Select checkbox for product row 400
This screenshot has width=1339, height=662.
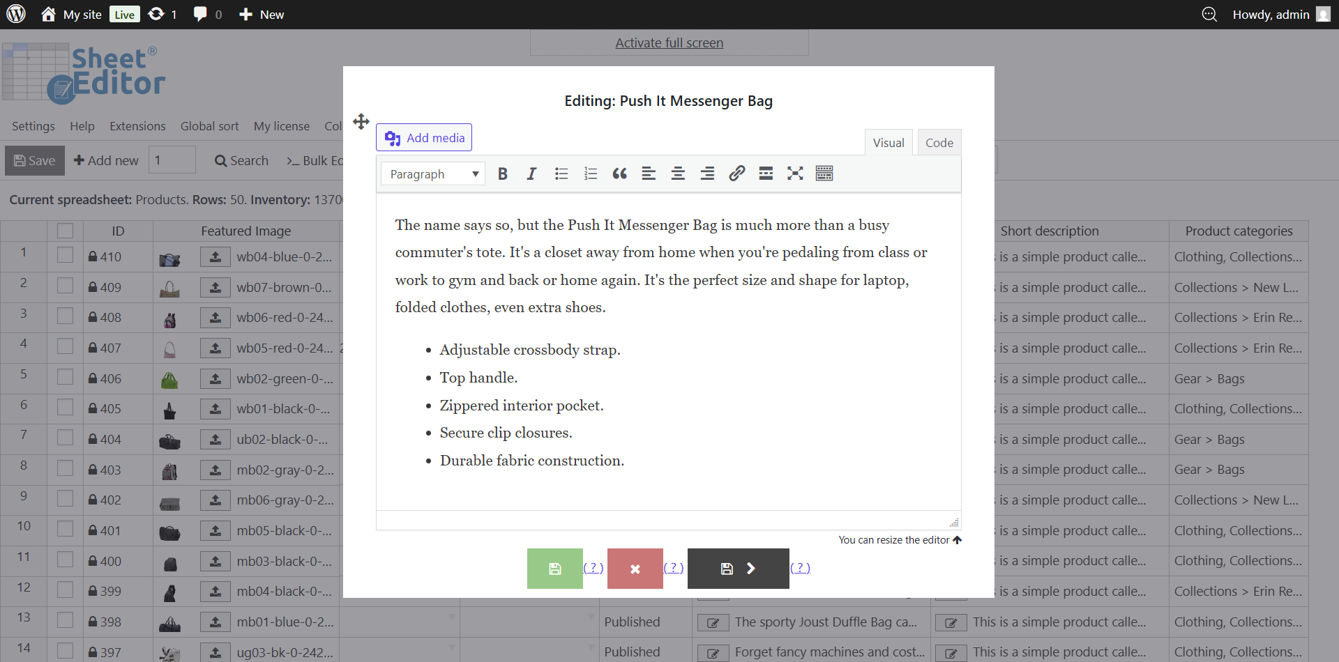[65, 560]
